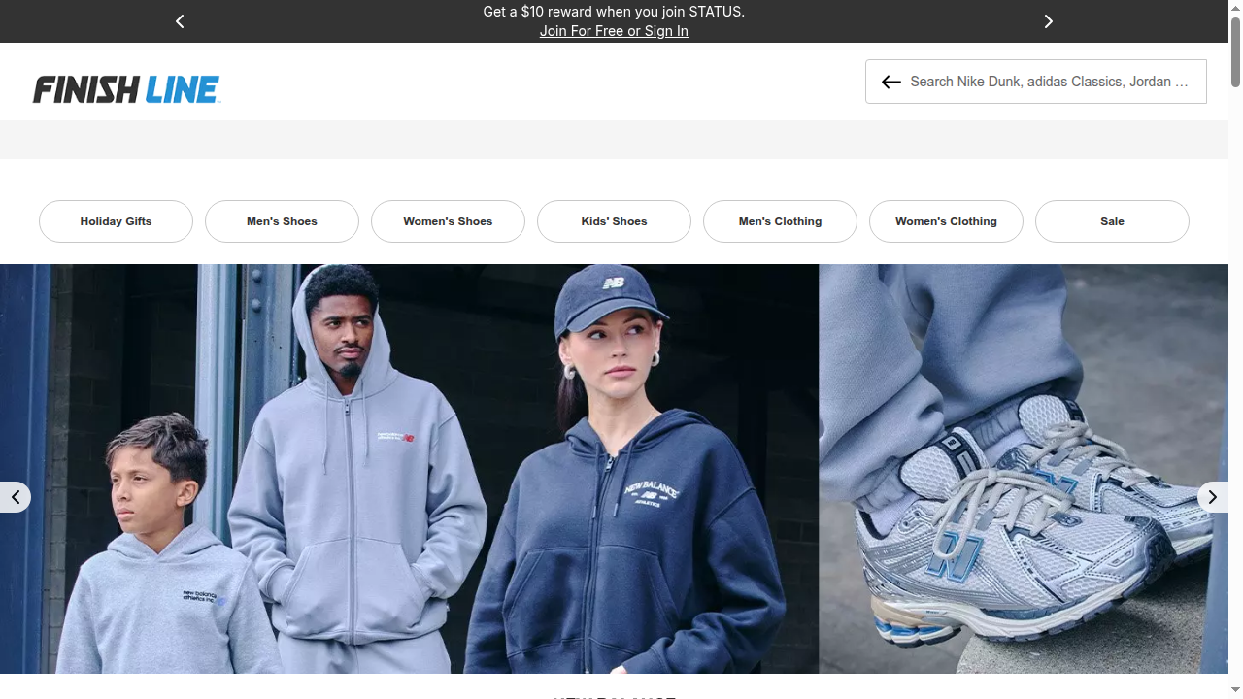Browse the Men's Shoes category
This screenshot has height=699, width=1243.
pos(282,221)
